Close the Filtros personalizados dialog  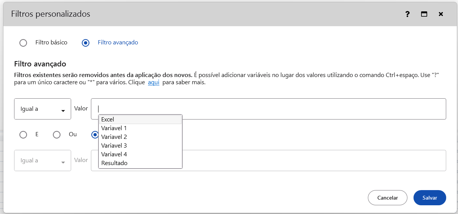[441, 14]
